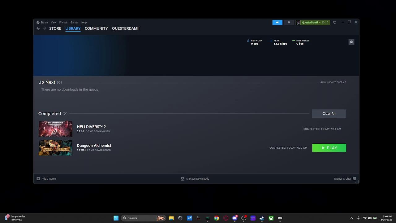
Task: Open Discord from the taskbar
Action: (x=235, y=218)
